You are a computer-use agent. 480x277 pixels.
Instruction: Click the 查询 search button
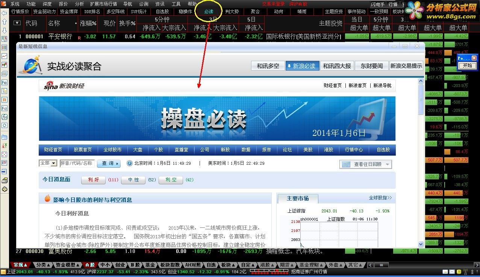(x=109, y=164)
